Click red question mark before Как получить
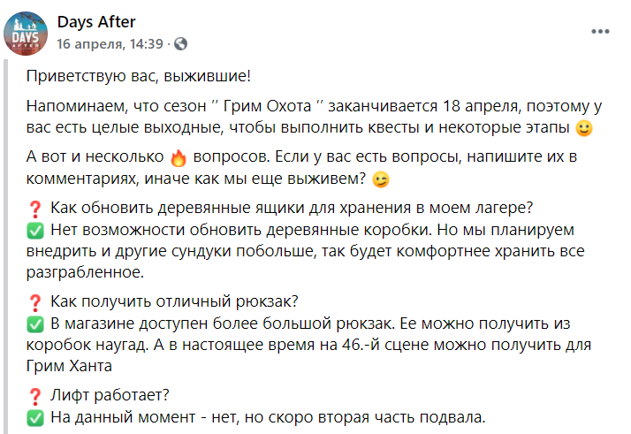The height and width of the screenshot is (434, 631). point(35,301)
